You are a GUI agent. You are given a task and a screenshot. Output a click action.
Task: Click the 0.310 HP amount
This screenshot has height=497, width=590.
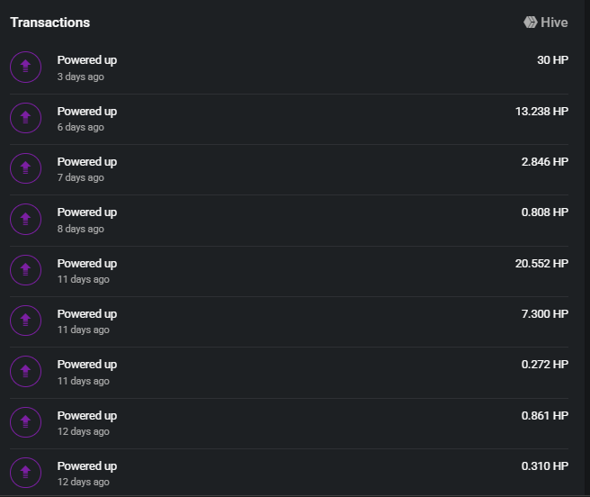544,466
